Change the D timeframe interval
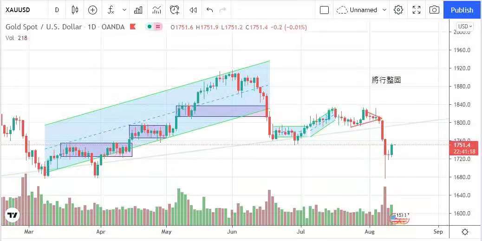 pos(57,10)
